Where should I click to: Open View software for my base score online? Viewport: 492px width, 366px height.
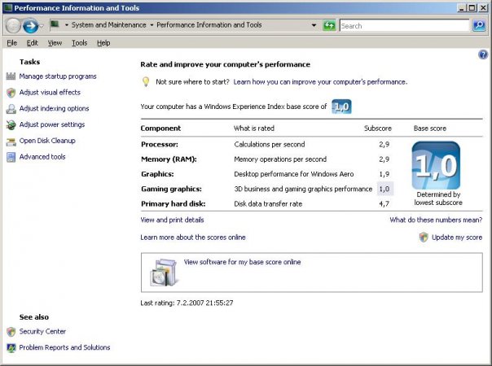[x=242, y=262]
